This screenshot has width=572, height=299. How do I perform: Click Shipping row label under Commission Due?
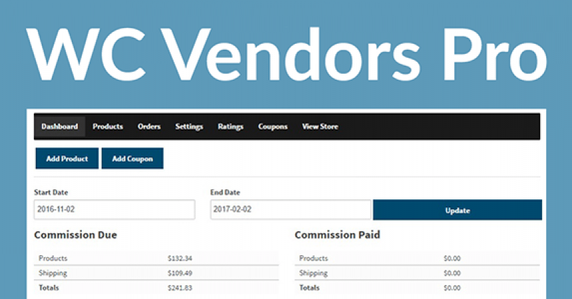(x=53, y=273)
